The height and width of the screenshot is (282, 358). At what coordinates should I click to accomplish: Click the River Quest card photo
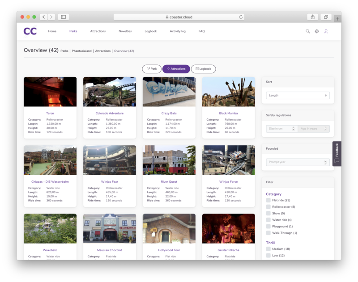169,160
